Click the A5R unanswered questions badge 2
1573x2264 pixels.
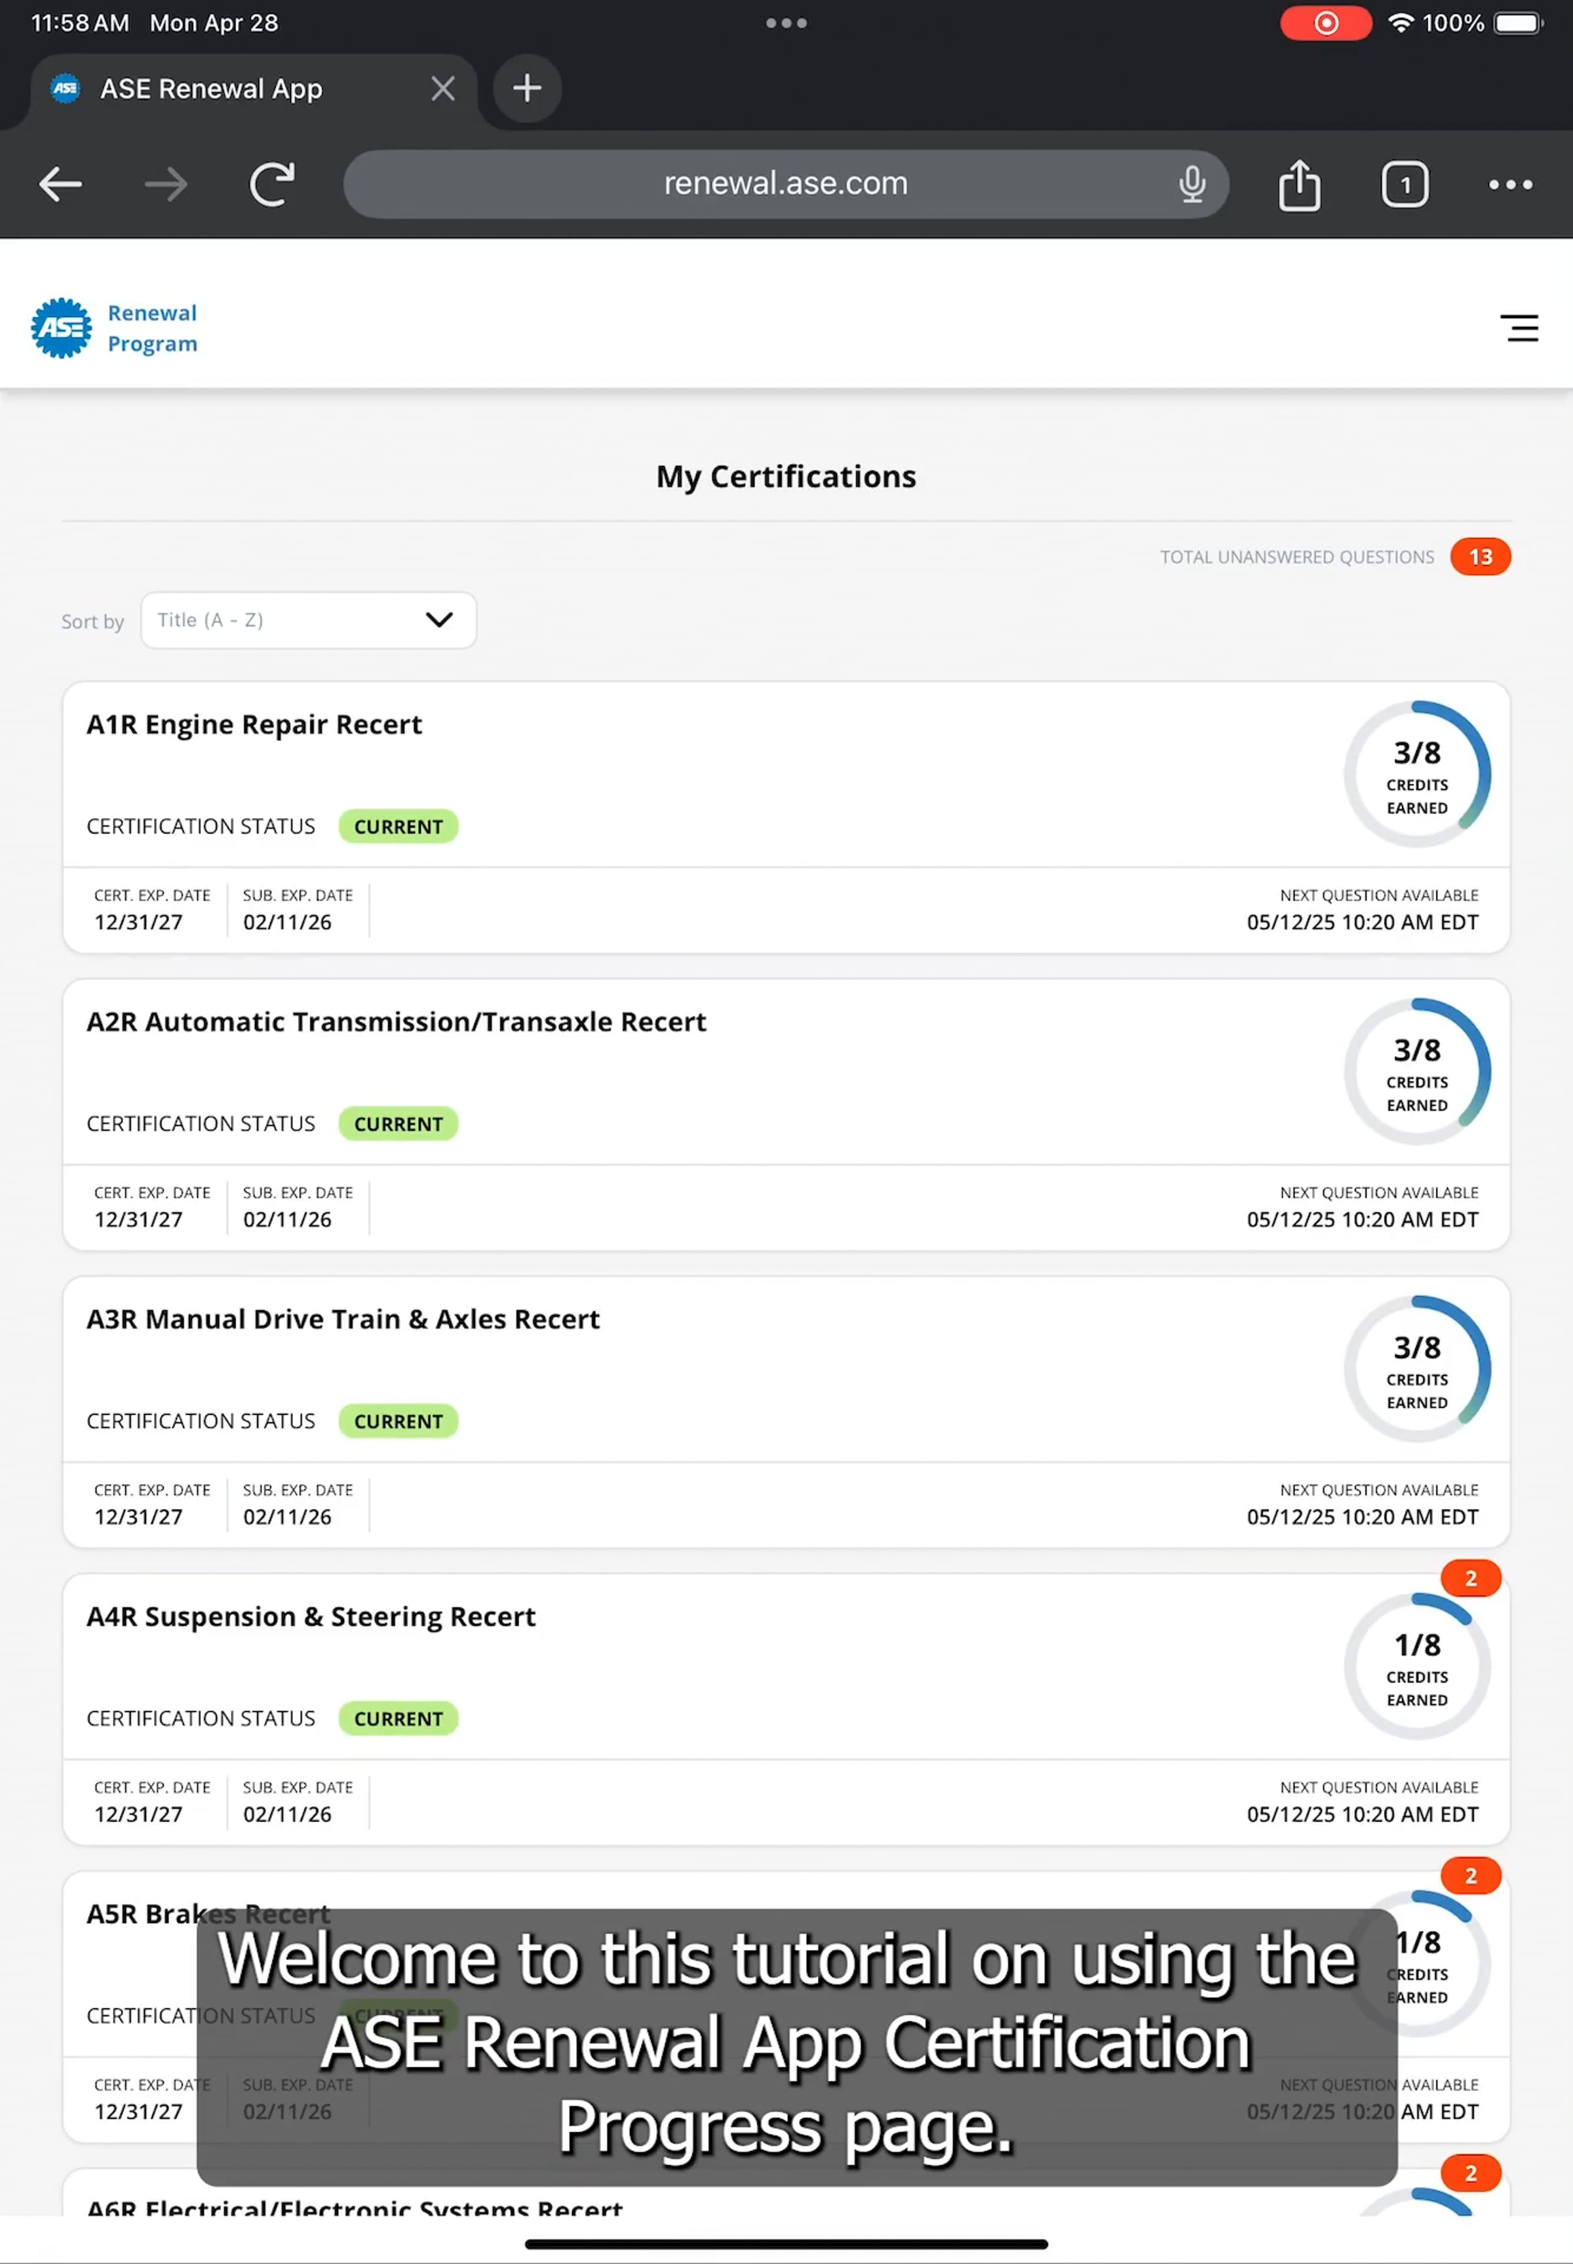(x=1471, y=1876)
